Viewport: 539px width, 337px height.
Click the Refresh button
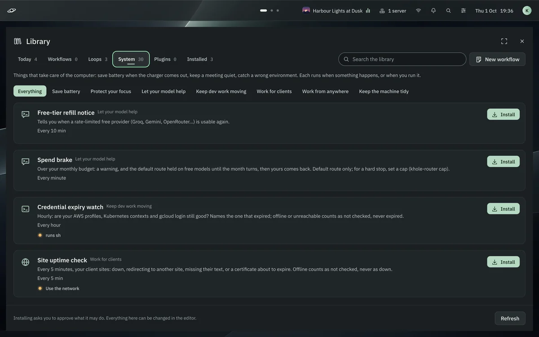point(510,318)
